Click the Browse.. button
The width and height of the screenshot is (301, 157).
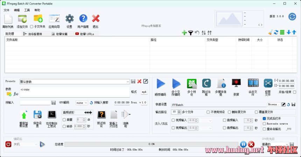pyautogui.click(x=274, y=105)
